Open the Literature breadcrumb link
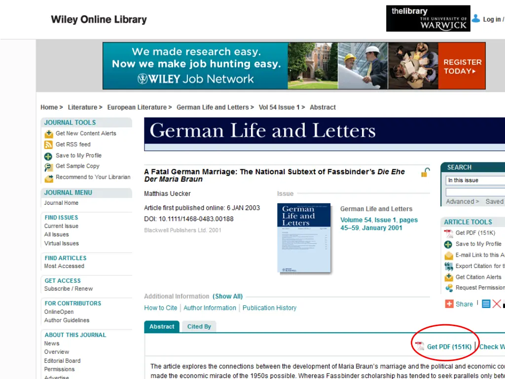Screen dimensions: 505x379 tap(82, 107)
